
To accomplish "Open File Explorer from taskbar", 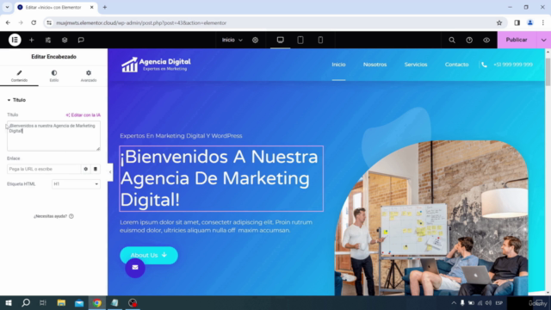I will coord(61,303).
